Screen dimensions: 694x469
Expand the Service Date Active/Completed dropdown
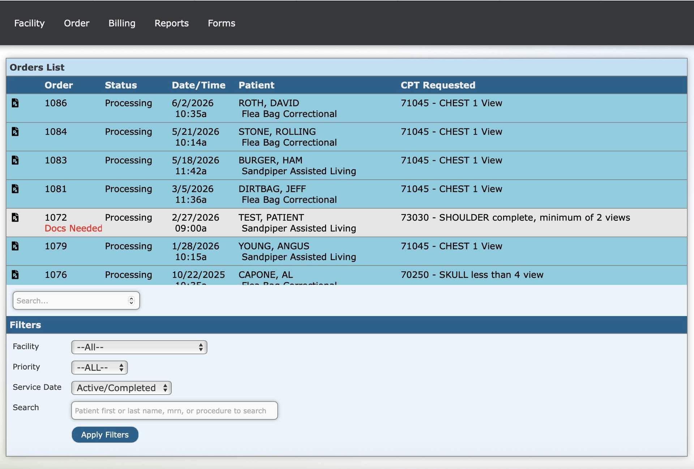click(121, 388)
